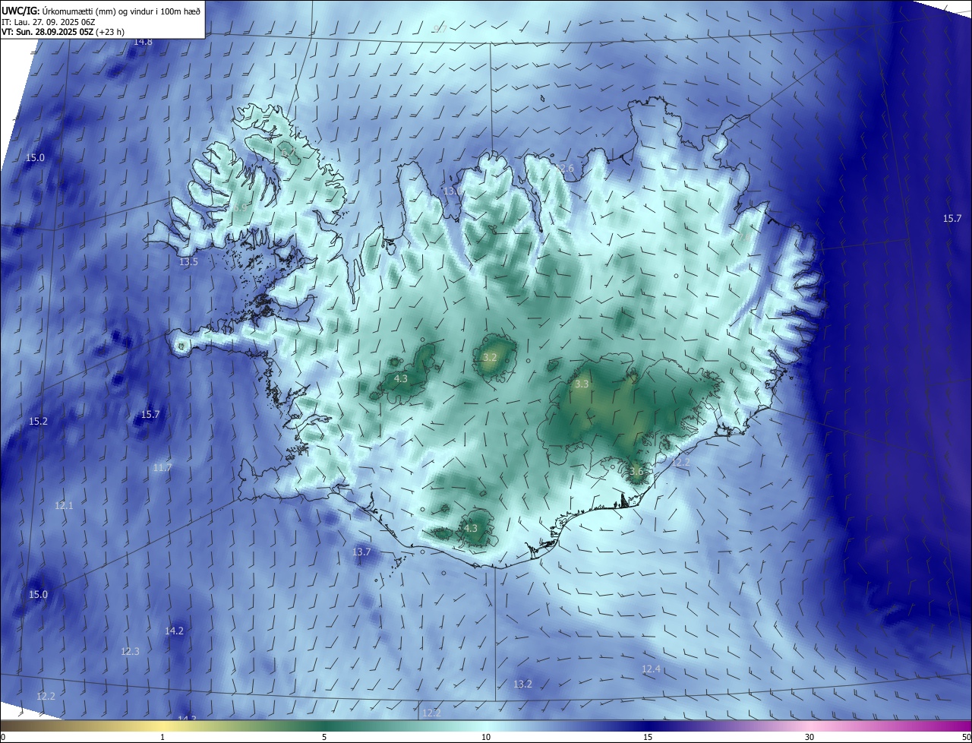Click the 15.7 value west of Faxaflói
Viewport: 972px width, 743px height.
pyautogui.click(x=150, y=414)
